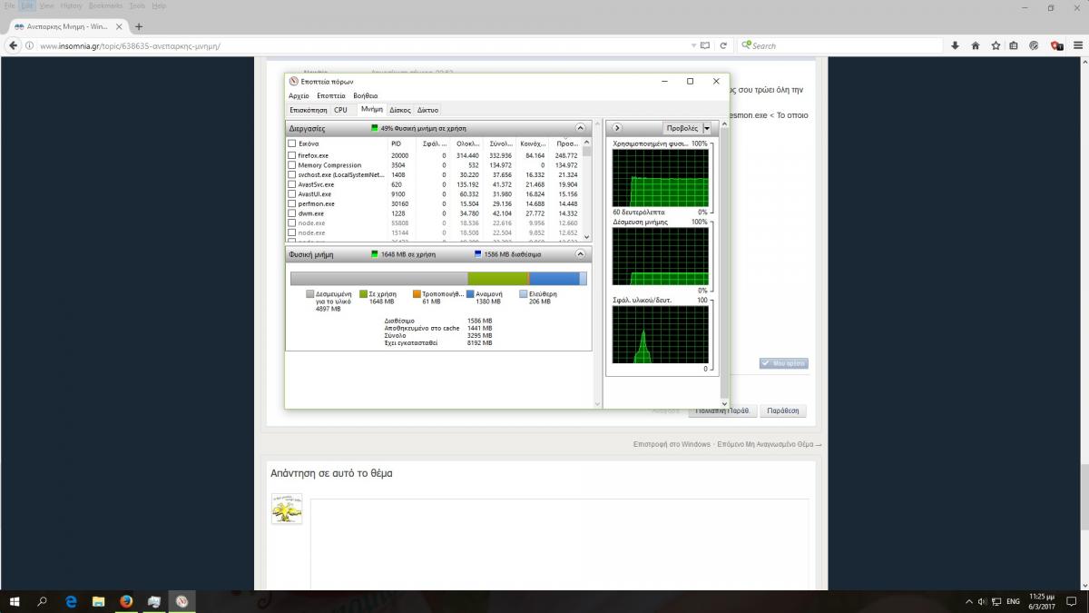Screen dimensions: 1089x613
Task: Open Αρχείο menu in Resource Monitor
Action: [x=299, y=95]
